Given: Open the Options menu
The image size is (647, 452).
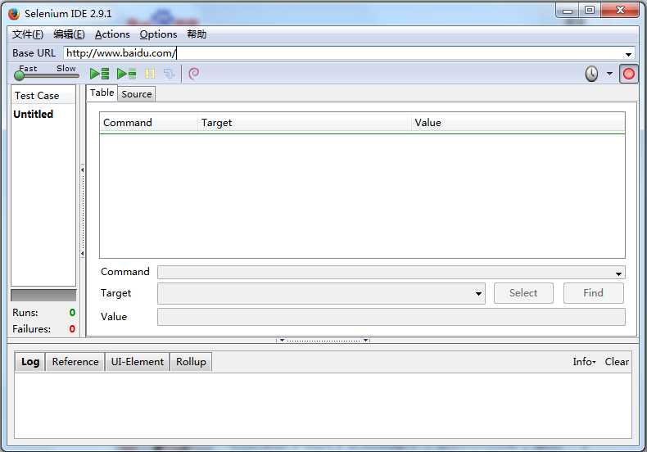Looking at the screenshot, I should (x=158, y=34).
